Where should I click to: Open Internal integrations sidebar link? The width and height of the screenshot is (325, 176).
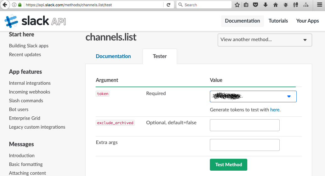(x=30, y=83)
